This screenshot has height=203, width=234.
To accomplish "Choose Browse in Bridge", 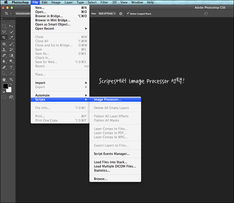I will coord(60,16).
